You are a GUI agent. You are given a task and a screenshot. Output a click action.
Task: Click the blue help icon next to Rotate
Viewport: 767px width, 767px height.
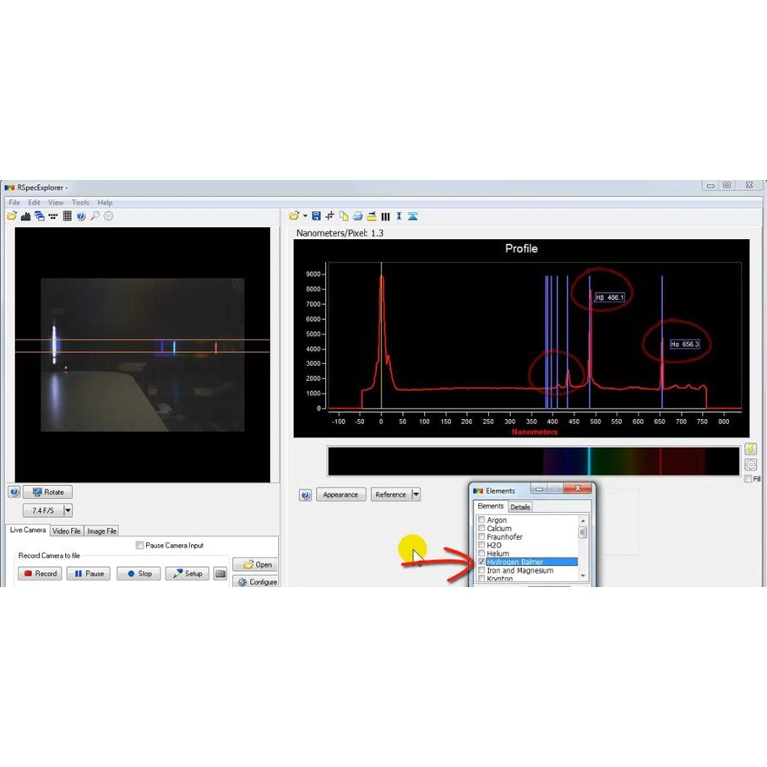(14, 492)
